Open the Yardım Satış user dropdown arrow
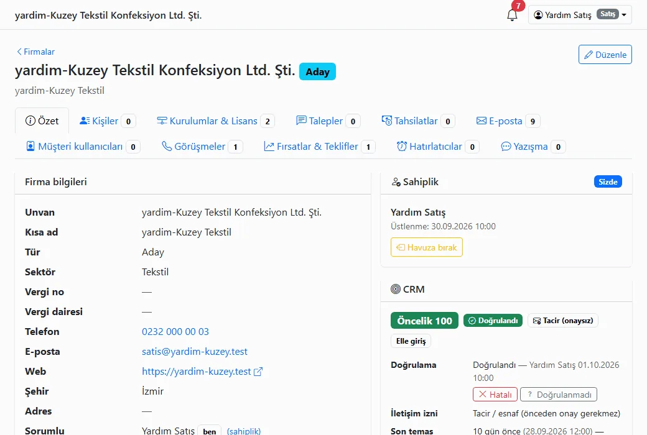This screenshot has width=647, height=435. point(625,14)
